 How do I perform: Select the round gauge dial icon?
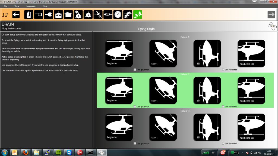click(118, 15)
